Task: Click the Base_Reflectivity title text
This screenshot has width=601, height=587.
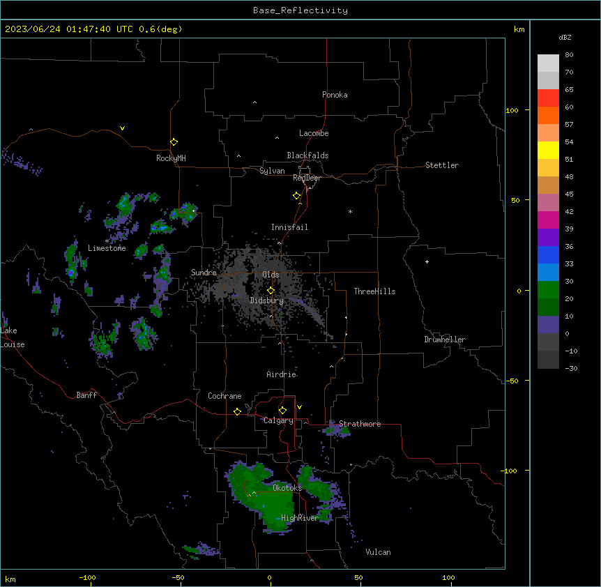Action: click(300, 10)
